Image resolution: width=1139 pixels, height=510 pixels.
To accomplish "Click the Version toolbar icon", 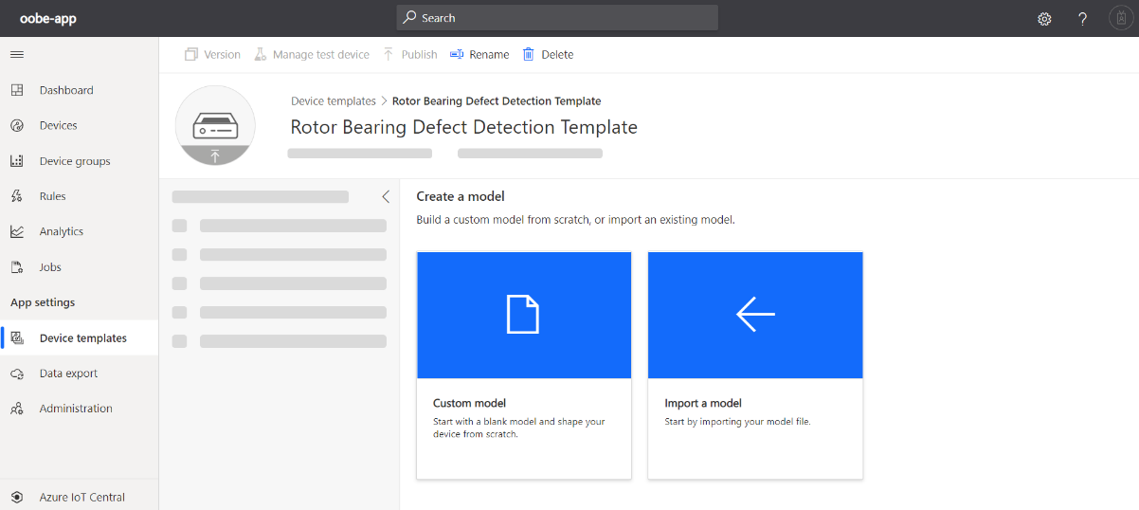I will (191, 55).
